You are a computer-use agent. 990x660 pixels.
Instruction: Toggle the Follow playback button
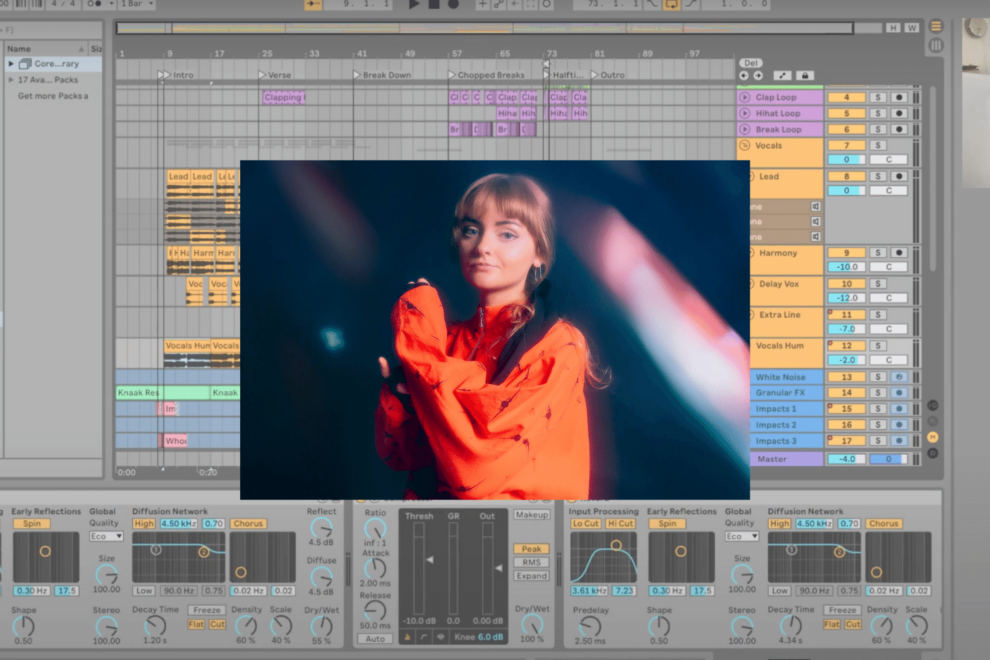[x=313, y=4]
